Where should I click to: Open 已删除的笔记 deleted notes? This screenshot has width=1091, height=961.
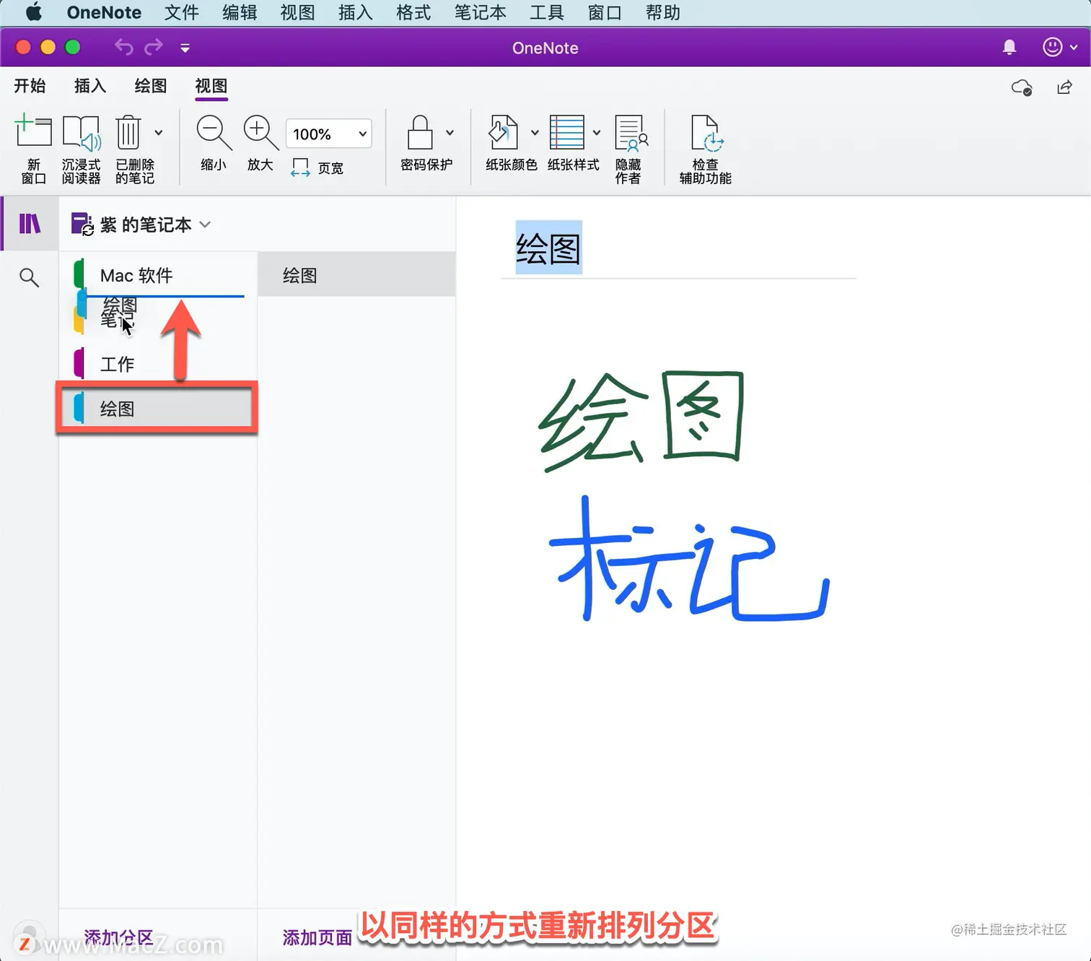(134, 149)
